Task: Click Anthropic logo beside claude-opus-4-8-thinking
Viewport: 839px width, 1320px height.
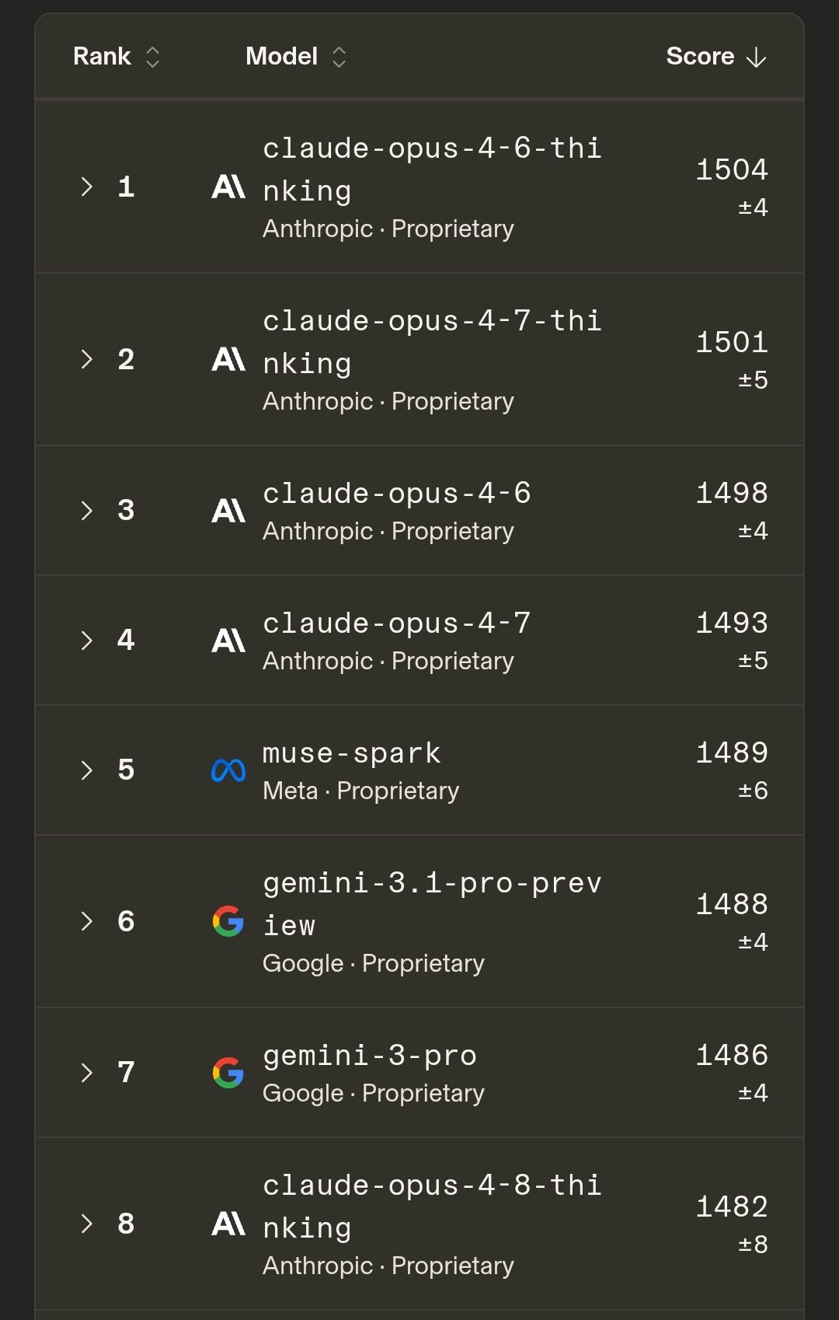Action: [x=228, y=1224]
